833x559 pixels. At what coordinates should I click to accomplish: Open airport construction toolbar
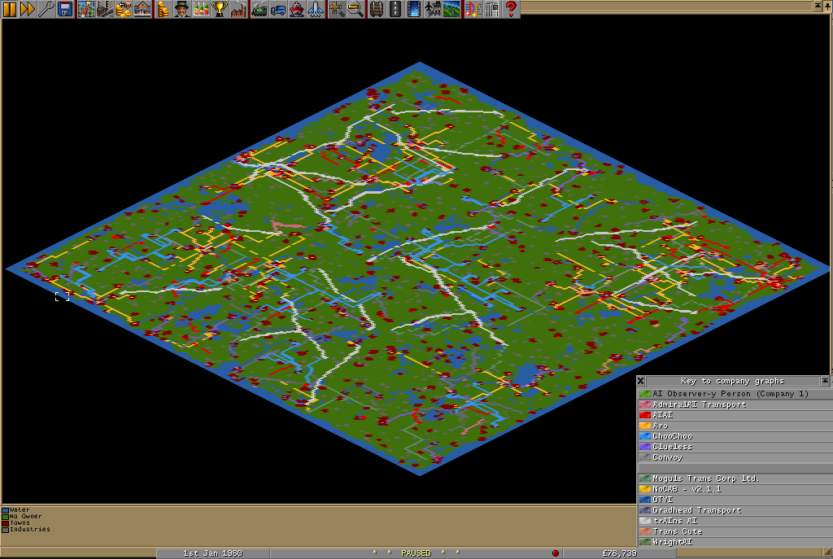tap(433, 9)
